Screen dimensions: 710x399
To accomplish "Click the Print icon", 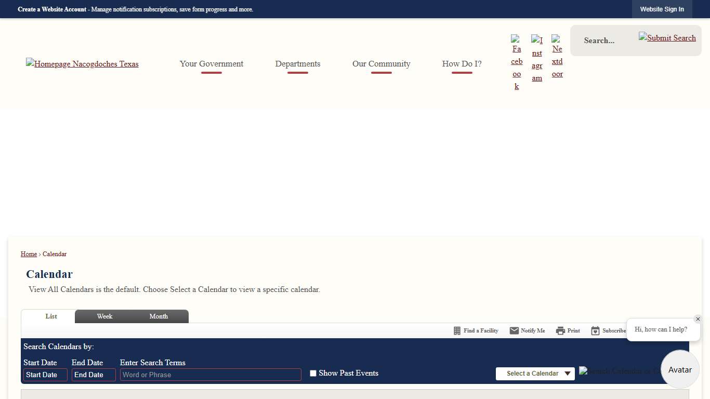I will [x=568, y=331].
